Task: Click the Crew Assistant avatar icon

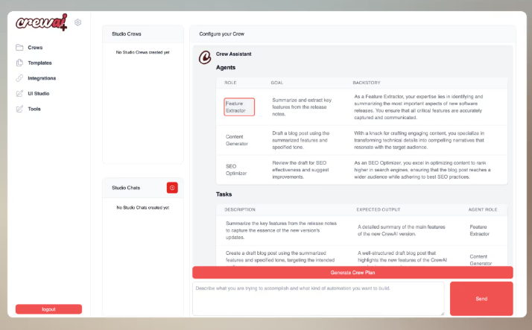Action: pyautogui.click(x=205, y=57)
